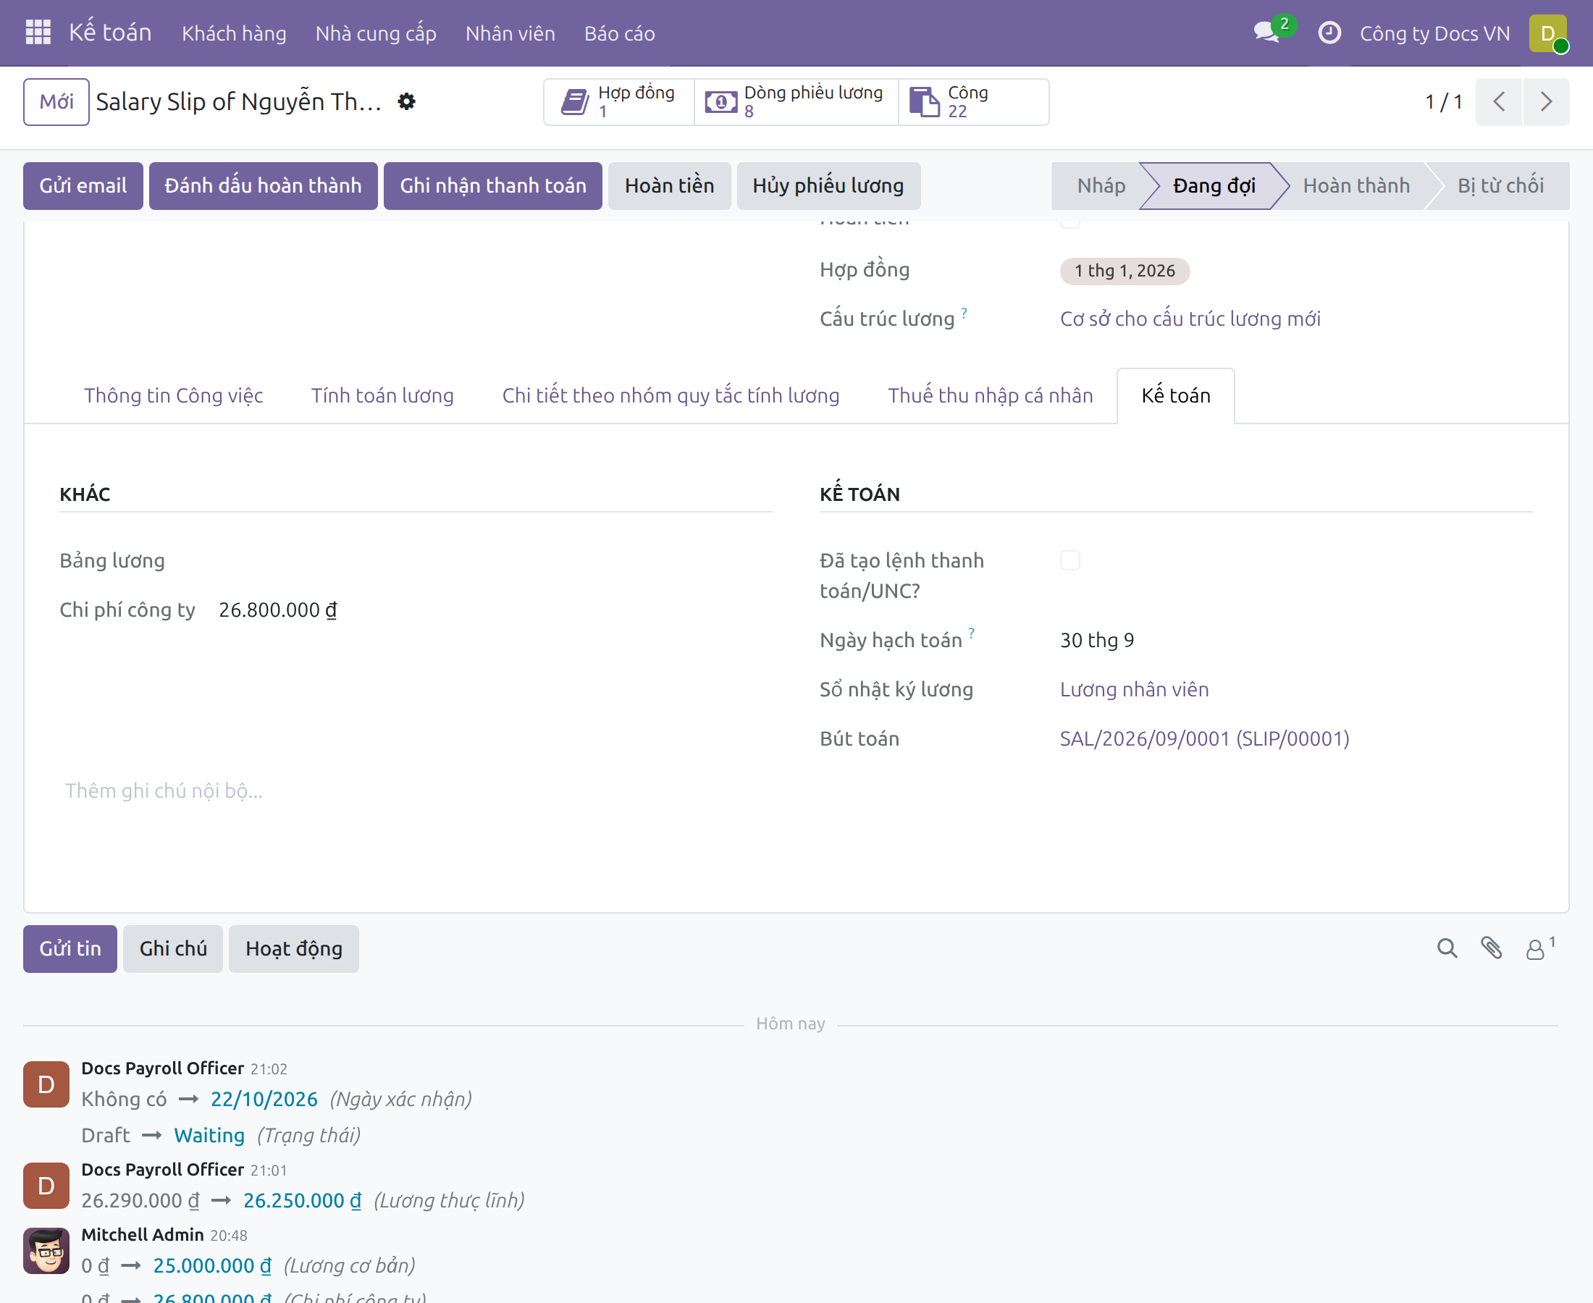
Task: Open the Báo cáo menu
Action: point(619,33)
